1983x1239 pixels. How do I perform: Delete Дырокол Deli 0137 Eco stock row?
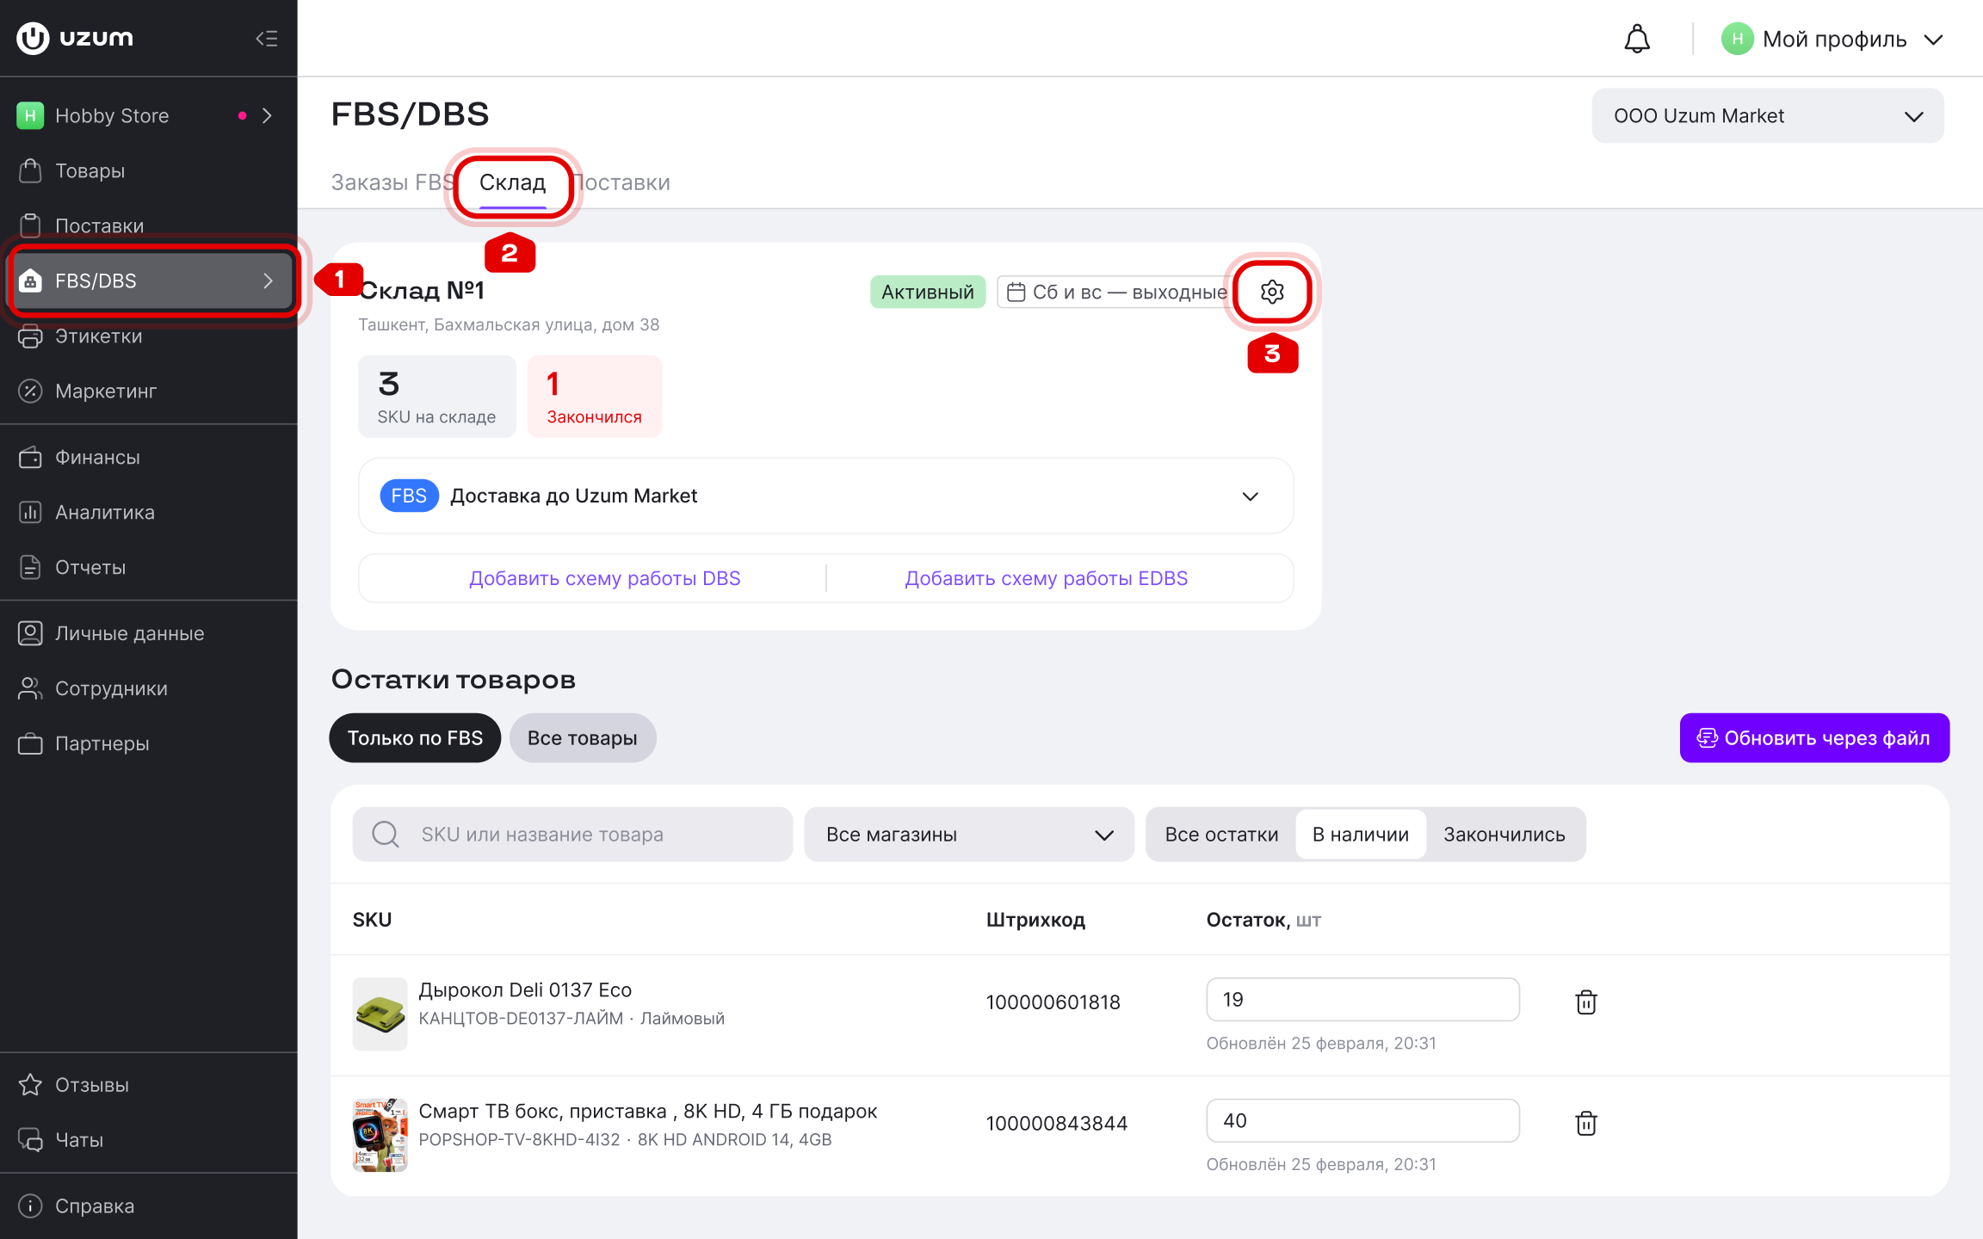click(x=1585, y=1002)
